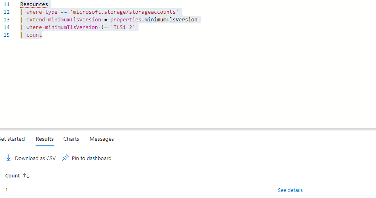Click properties.minimumTlsVersion on the extend line
This screenshot has width=376, height=198.
tap(154, 20)
